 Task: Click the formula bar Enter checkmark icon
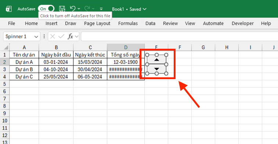click(61, 36)
